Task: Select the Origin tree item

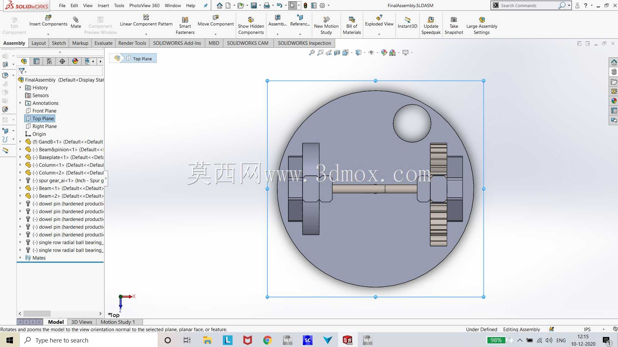Action: point(35,134)
